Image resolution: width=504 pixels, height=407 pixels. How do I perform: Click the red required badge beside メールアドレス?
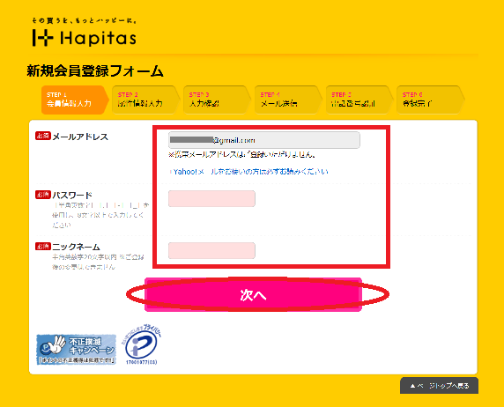43,136
